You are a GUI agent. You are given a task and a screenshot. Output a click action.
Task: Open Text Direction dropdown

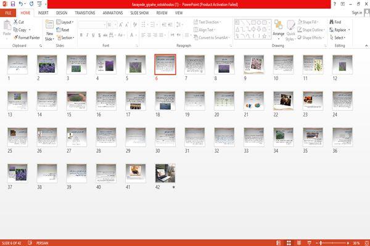pos(207,22)
